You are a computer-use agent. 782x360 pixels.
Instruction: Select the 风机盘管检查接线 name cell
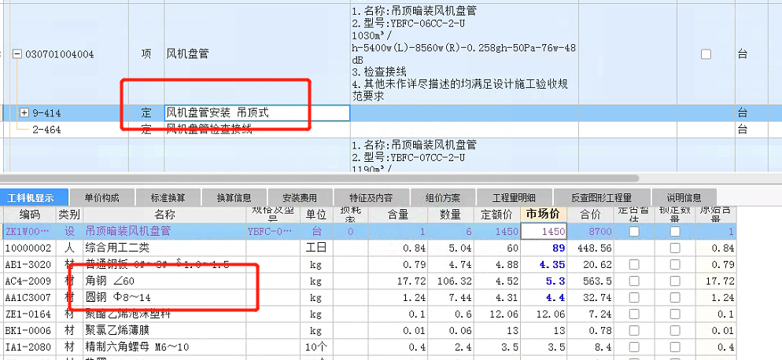[209, 130]
